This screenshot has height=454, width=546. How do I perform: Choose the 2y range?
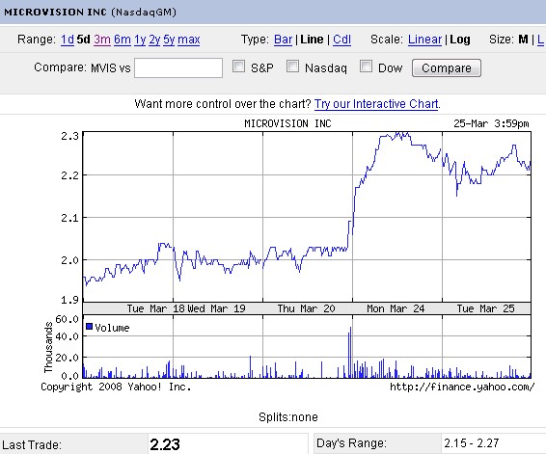click(154, 40)
